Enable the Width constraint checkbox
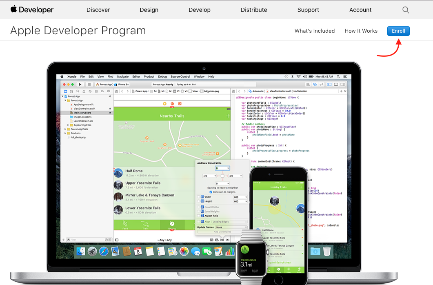 point(199,197)
